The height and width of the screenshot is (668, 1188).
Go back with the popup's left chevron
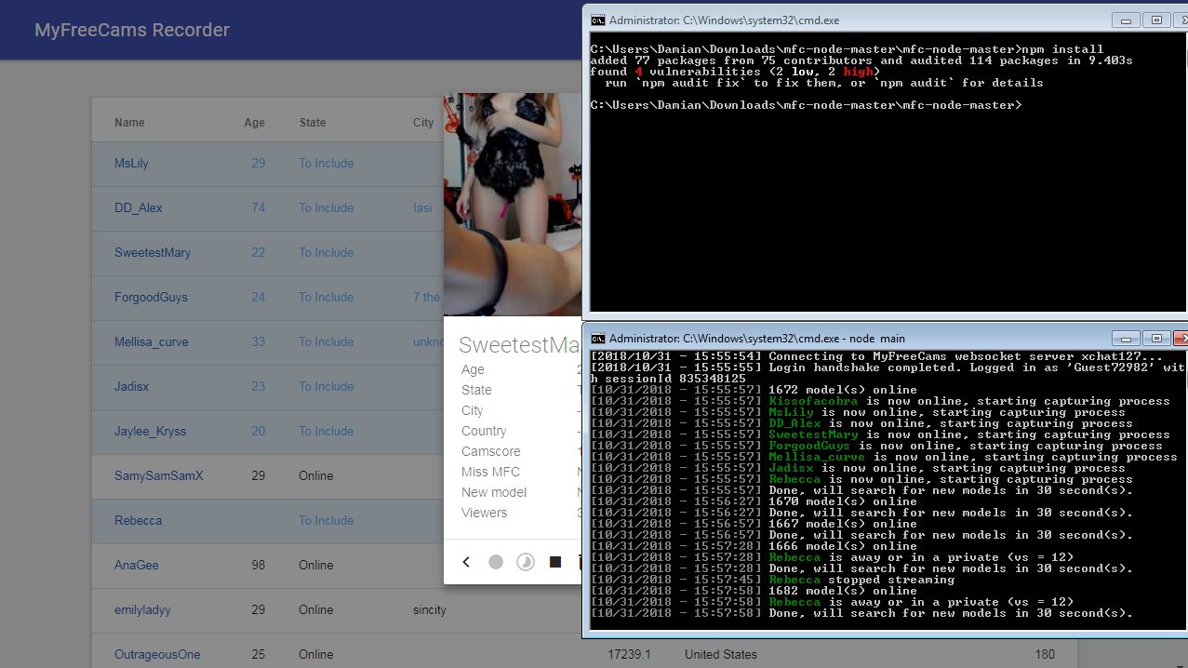pyautogui.click(x=467, y=562)
